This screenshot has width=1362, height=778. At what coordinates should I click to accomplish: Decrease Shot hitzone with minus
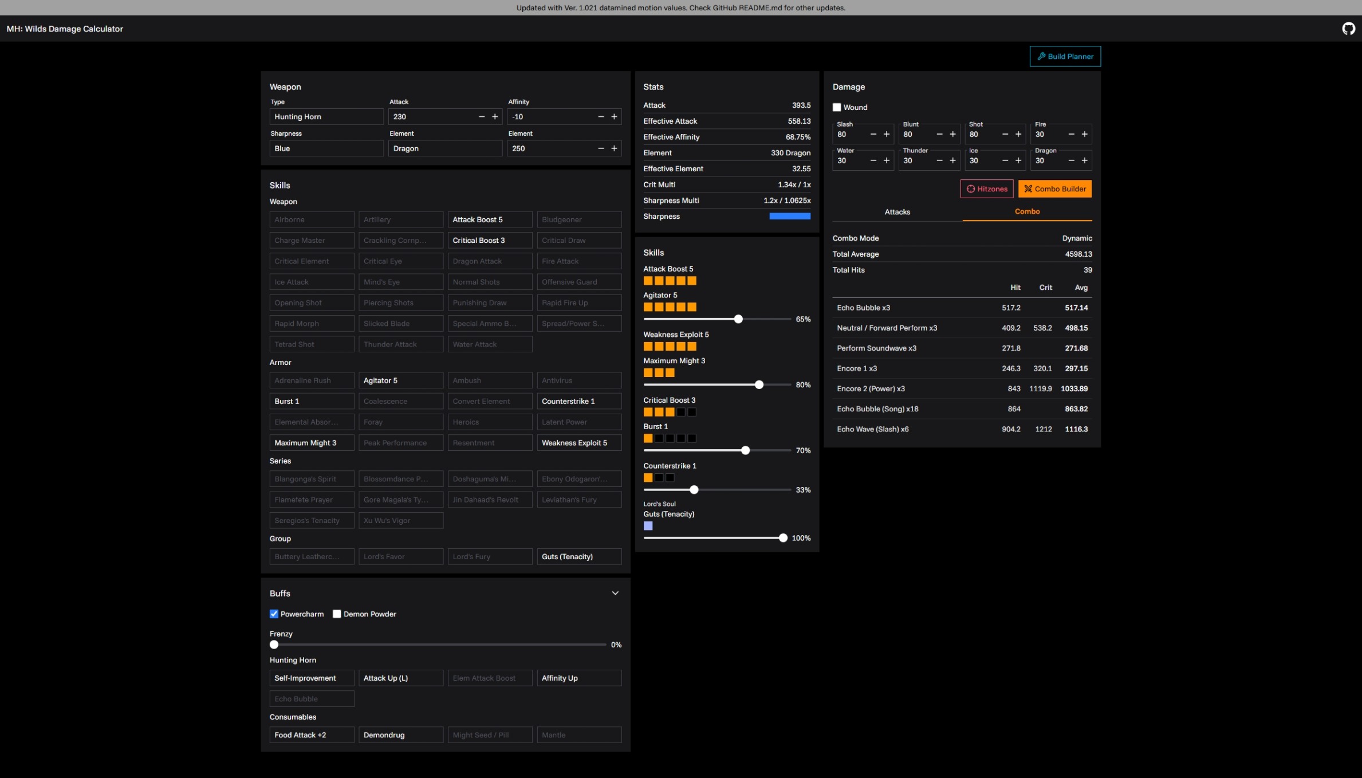point(1005,134)
